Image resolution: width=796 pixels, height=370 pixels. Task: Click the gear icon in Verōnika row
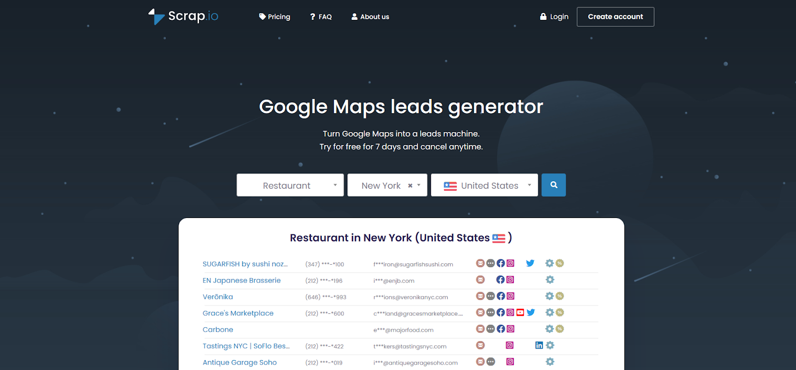point(550,296)
